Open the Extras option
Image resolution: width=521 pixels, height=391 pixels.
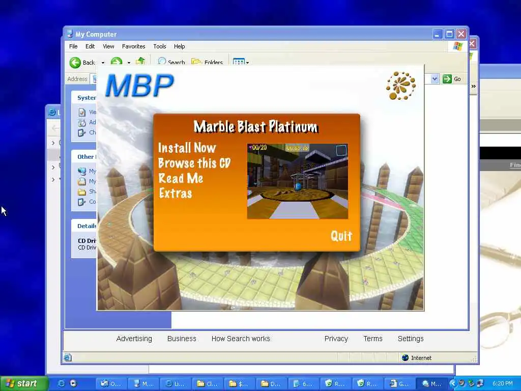(x=176, y=193)
